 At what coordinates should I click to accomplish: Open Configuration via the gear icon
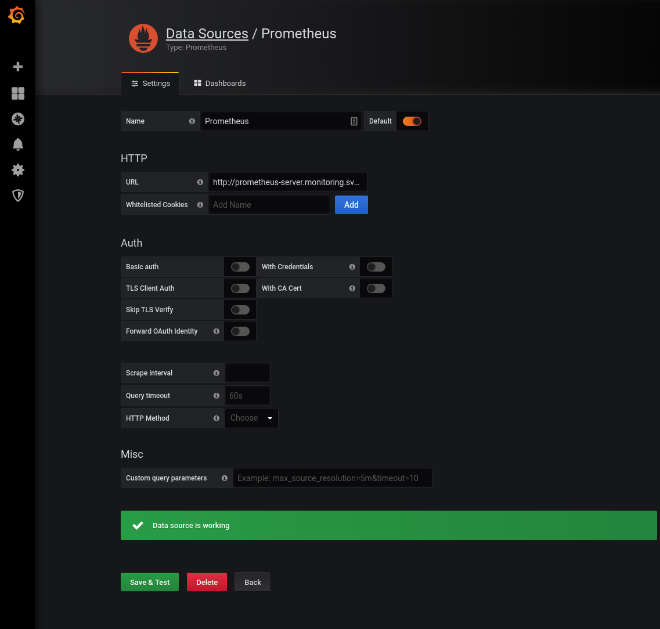pos(17,170)
